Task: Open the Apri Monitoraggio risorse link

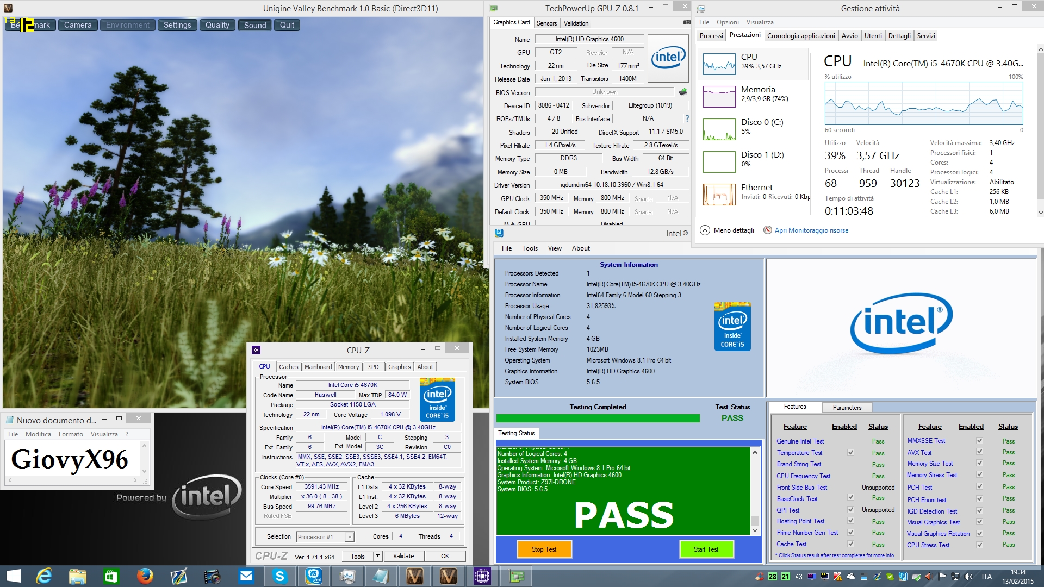Action: [811, 230]
